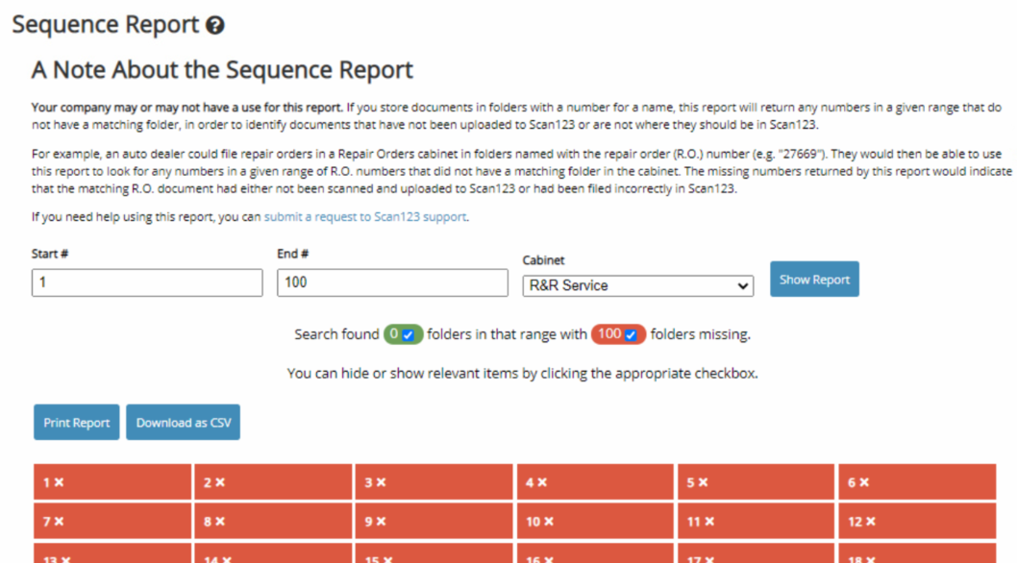
Task: Open the submit a request to Scan123 support link
Action: click(x=365, y=217)
